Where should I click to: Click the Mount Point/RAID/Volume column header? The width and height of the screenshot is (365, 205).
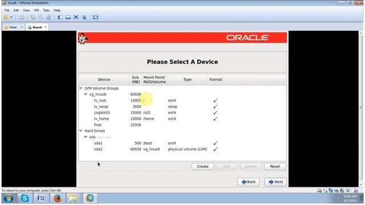tap(155, 80)
